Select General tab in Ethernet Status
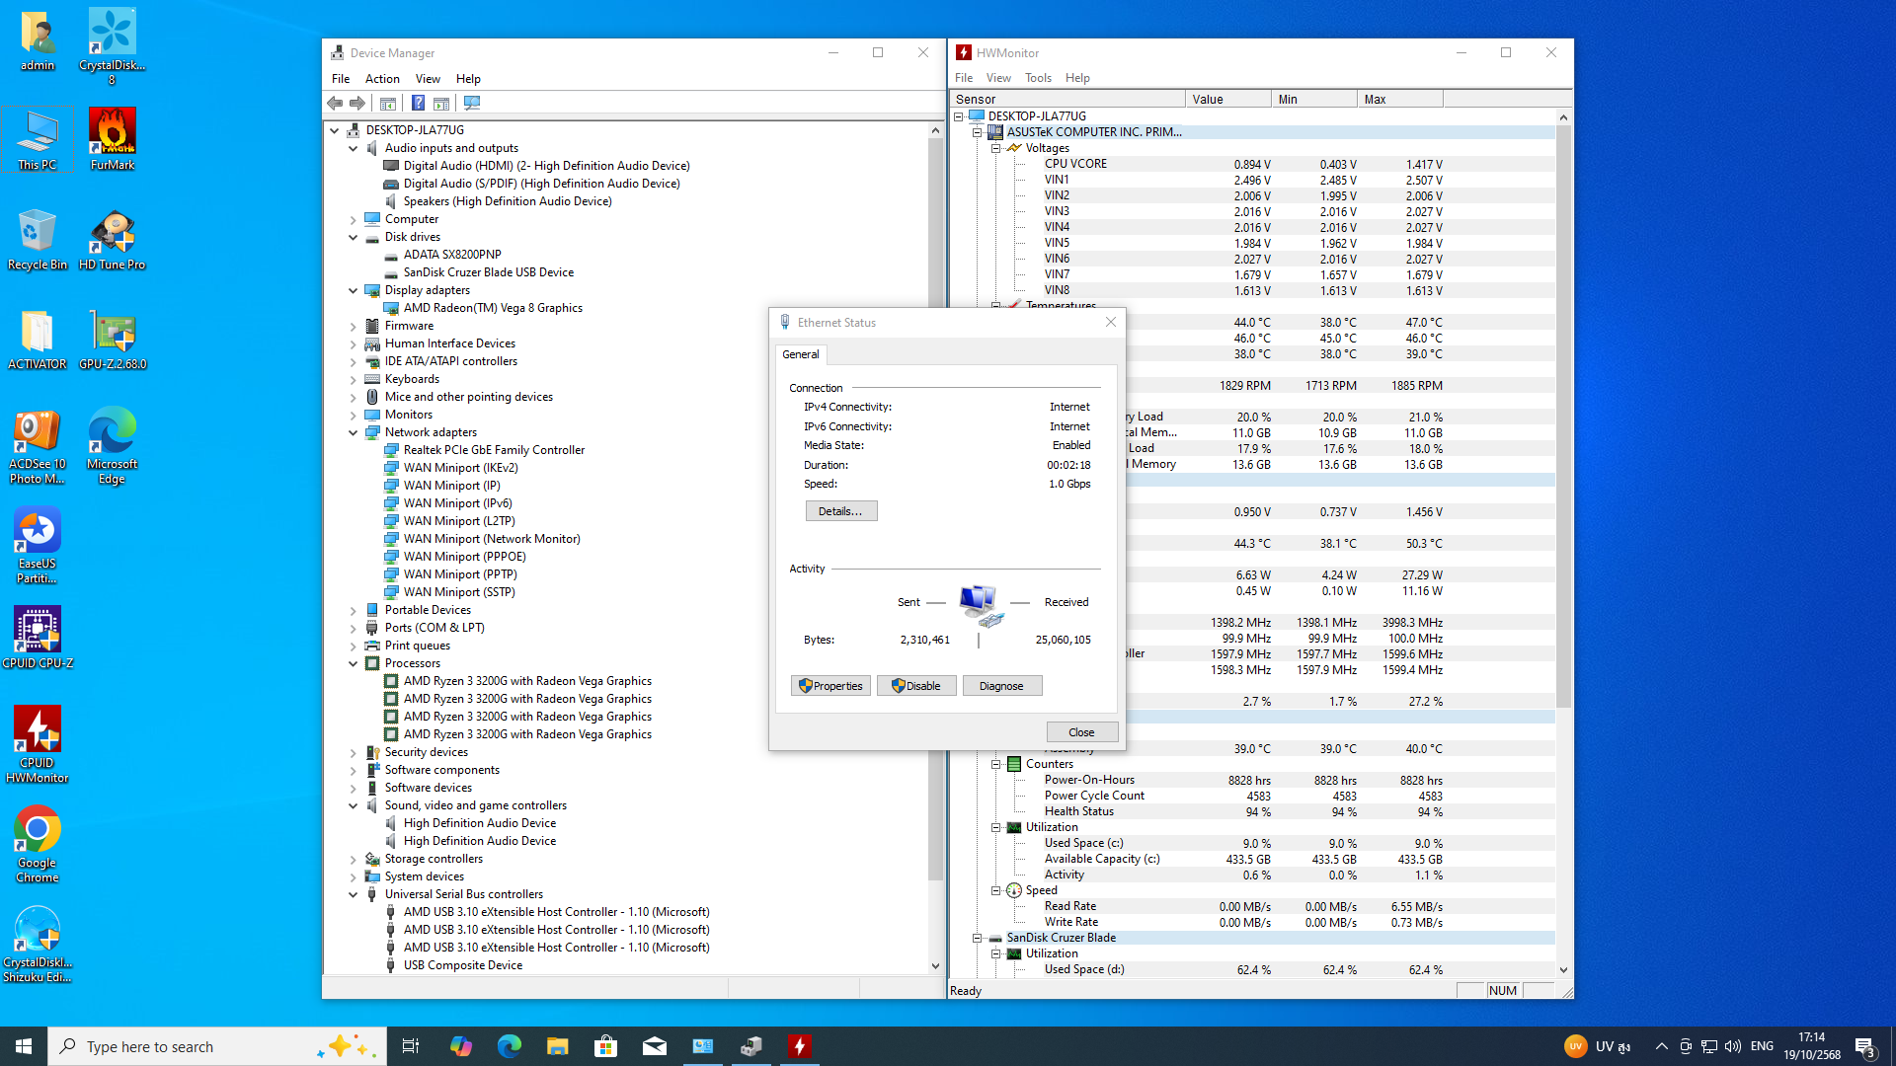Viewport: 1896px width, 1066px height. tap(800, 354)
